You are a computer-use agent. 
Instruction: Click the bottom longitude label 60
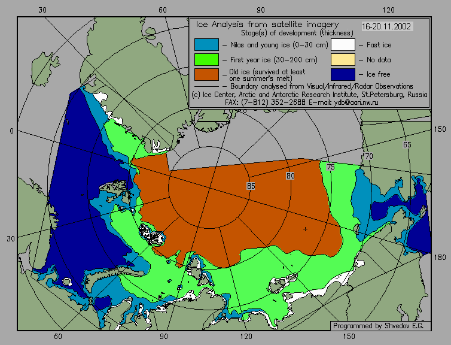click(x=58, y=337)
